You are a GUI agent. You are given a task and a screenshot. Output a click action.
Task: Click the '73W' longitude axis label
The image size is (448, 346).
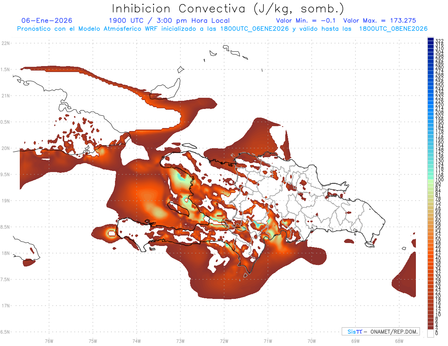point(180,340)
